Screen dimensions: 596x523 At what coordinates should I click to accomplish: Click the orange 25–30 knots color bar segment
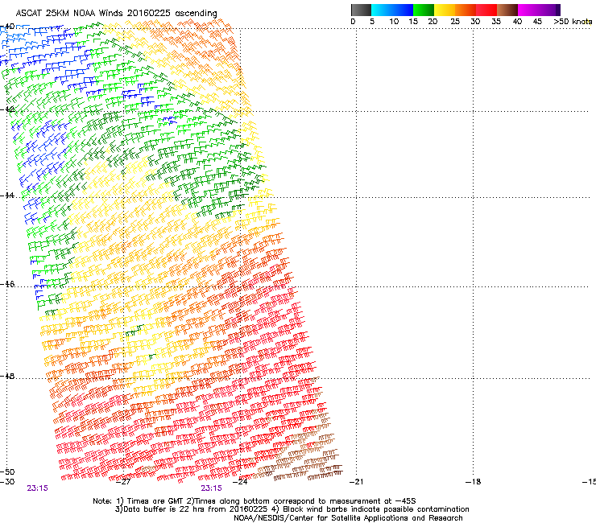[x=466, y=10]
